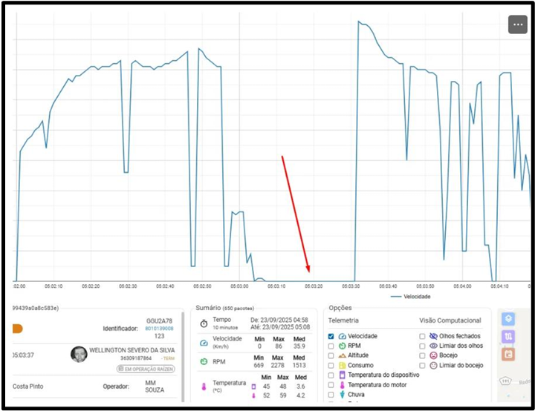535x411 pixels.
Task: Click the purple route arrows icon
Action: (508, 337)
